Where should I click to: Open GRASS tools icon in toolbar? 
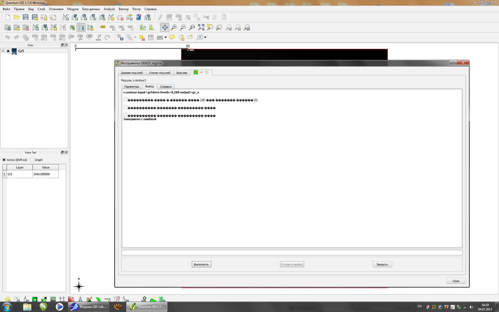coord(72,28)
